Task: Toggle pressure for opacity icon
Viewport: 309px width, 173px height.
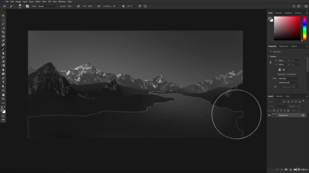Action: click(78, 6)
